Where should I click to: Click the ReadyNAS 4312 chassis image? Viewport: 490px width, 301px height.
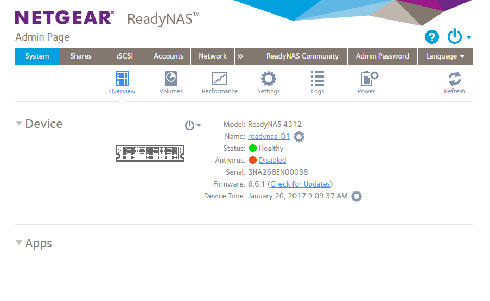click(x=150, y=153)
